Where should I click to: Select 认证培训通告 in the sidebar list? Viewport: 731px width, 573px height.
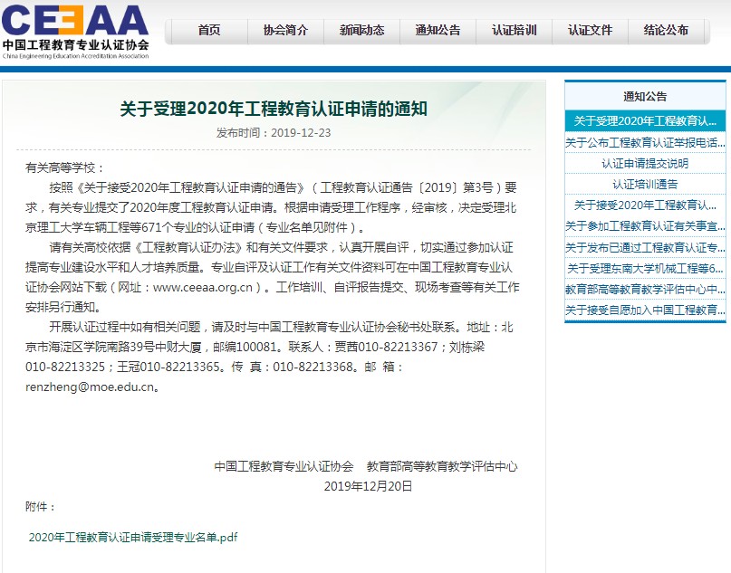(x=644, y=184)
